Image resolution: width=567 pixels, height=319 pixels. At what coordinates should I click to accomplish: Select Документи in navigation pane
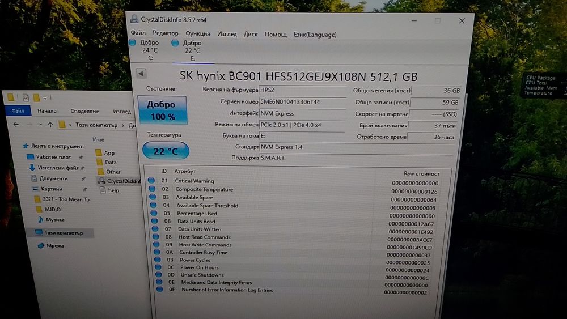(x=49, y=178)
